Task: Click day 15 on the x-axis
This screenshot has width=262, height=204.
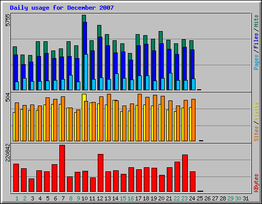Action: tap(123, 198)
